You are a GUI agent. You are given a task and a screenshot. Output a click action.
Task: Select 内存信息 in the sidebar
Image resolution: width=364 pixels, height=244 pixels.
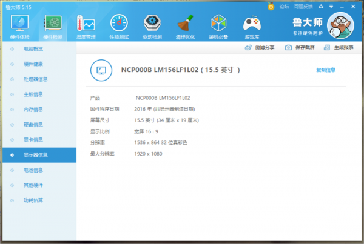tap(39, 110)
